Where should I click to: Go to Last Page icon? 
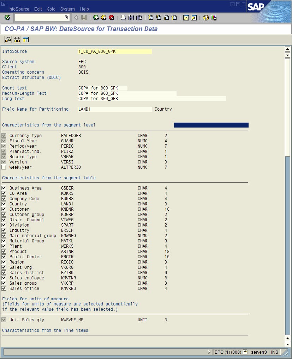pyautogui.click(x=174, y=18)
